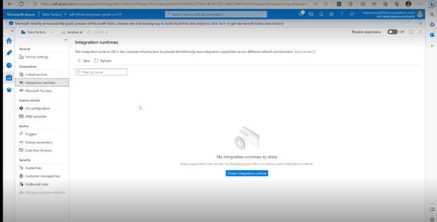Open the Home hub icon
437x222 pixels.
click(9, 41)
